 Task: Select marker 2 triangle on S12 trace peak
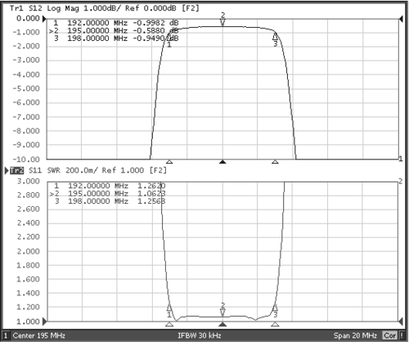[x=222, y=22]
